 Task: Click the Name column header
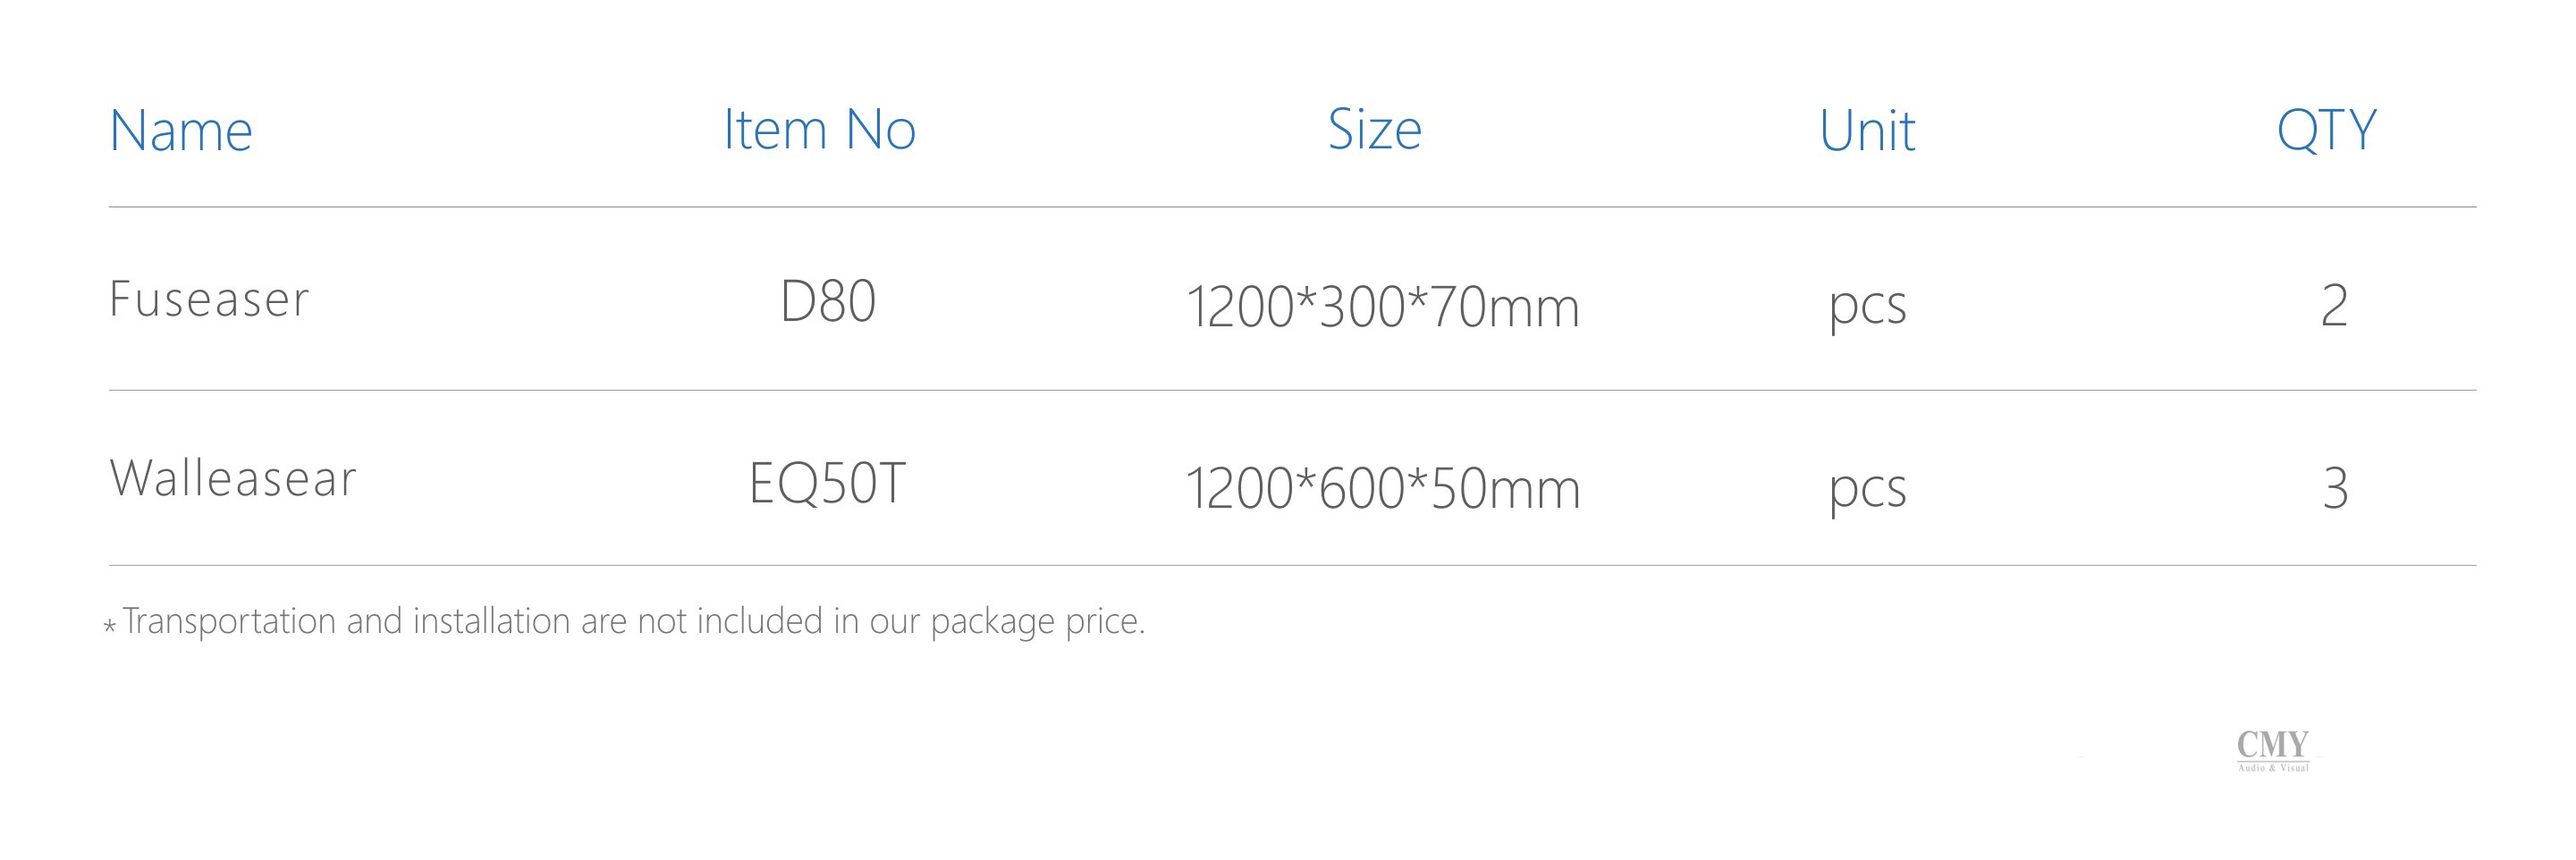[181, 131]
